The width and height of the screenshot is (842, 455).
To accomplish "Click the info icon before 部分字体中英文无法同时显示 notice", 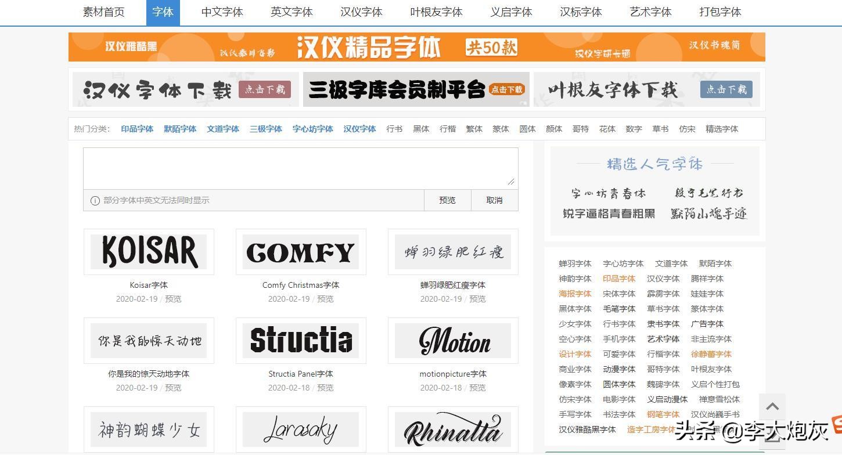I will pos(95,200).
